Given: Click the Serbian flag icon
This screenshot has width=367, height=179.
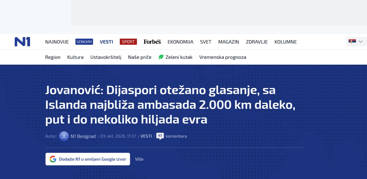Looking at the screenshot, I should 352,42.
